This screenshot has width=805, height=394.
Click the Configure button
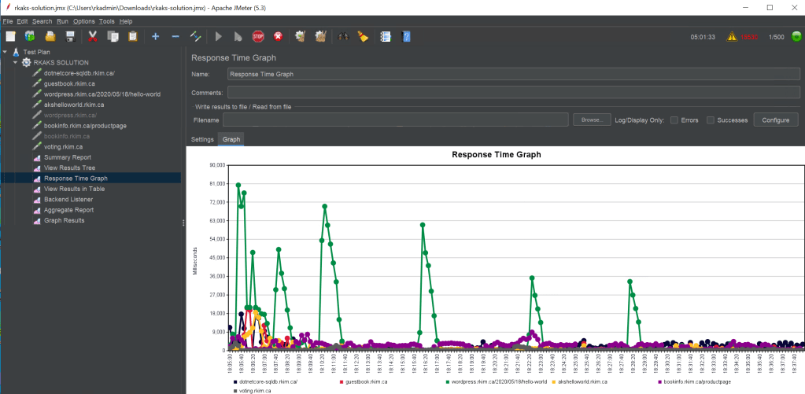pos(776,120)
